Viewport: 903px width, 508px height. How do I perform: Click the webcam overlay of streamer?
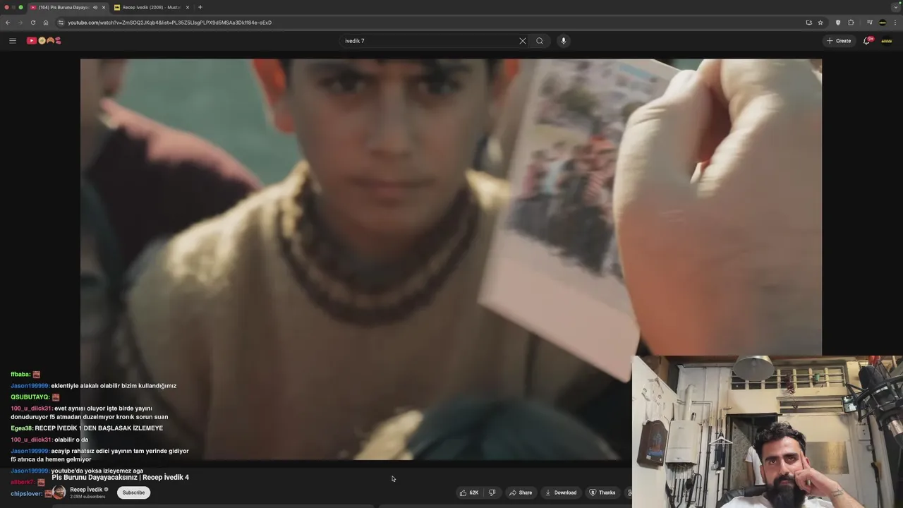click(x=767, y=432)
